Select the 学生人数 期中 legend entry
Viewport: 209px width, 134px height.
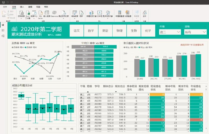pos(131,47)
